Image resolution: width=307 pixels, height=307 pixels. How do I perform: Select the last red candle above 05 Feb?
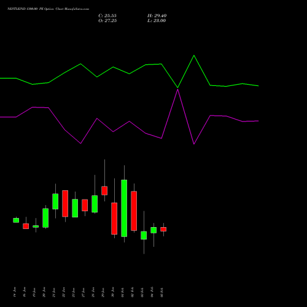(x=163, y=229)
